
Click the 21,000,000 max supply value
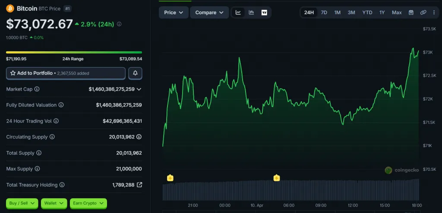[129, 169]
